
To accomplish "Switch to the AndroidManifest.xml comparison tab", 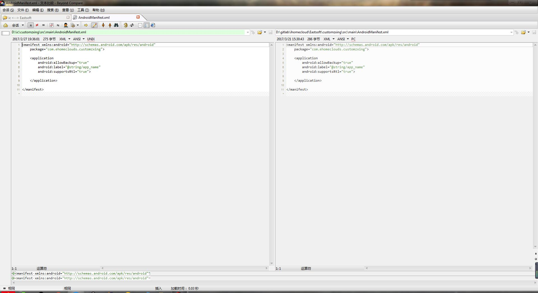I will pos(94,17).
